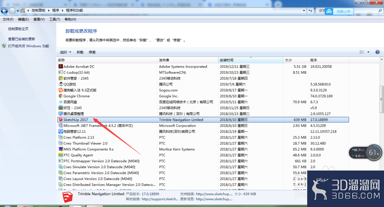Click the search magnifier icon
Viewport: 384px width, 207px height.
click(x=380, y=10)
